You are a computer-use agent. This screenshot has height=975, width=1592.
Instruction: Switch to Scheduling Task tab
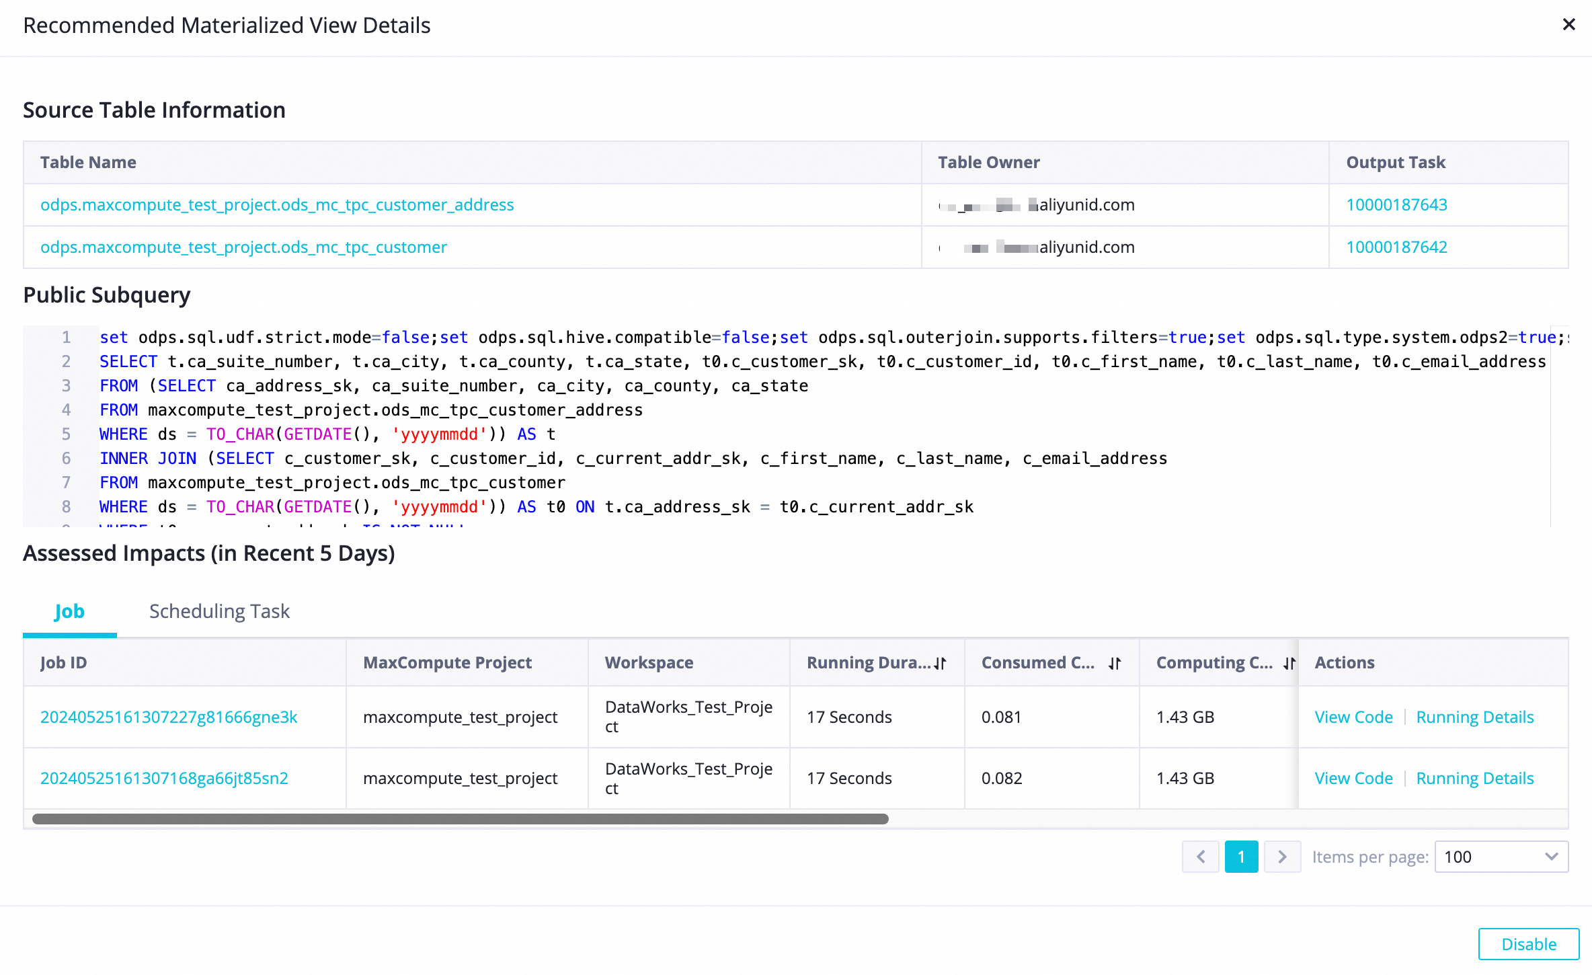point(219,611)
